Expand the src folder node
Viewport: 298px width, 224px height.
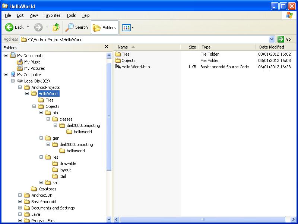(x=41, y=183)
